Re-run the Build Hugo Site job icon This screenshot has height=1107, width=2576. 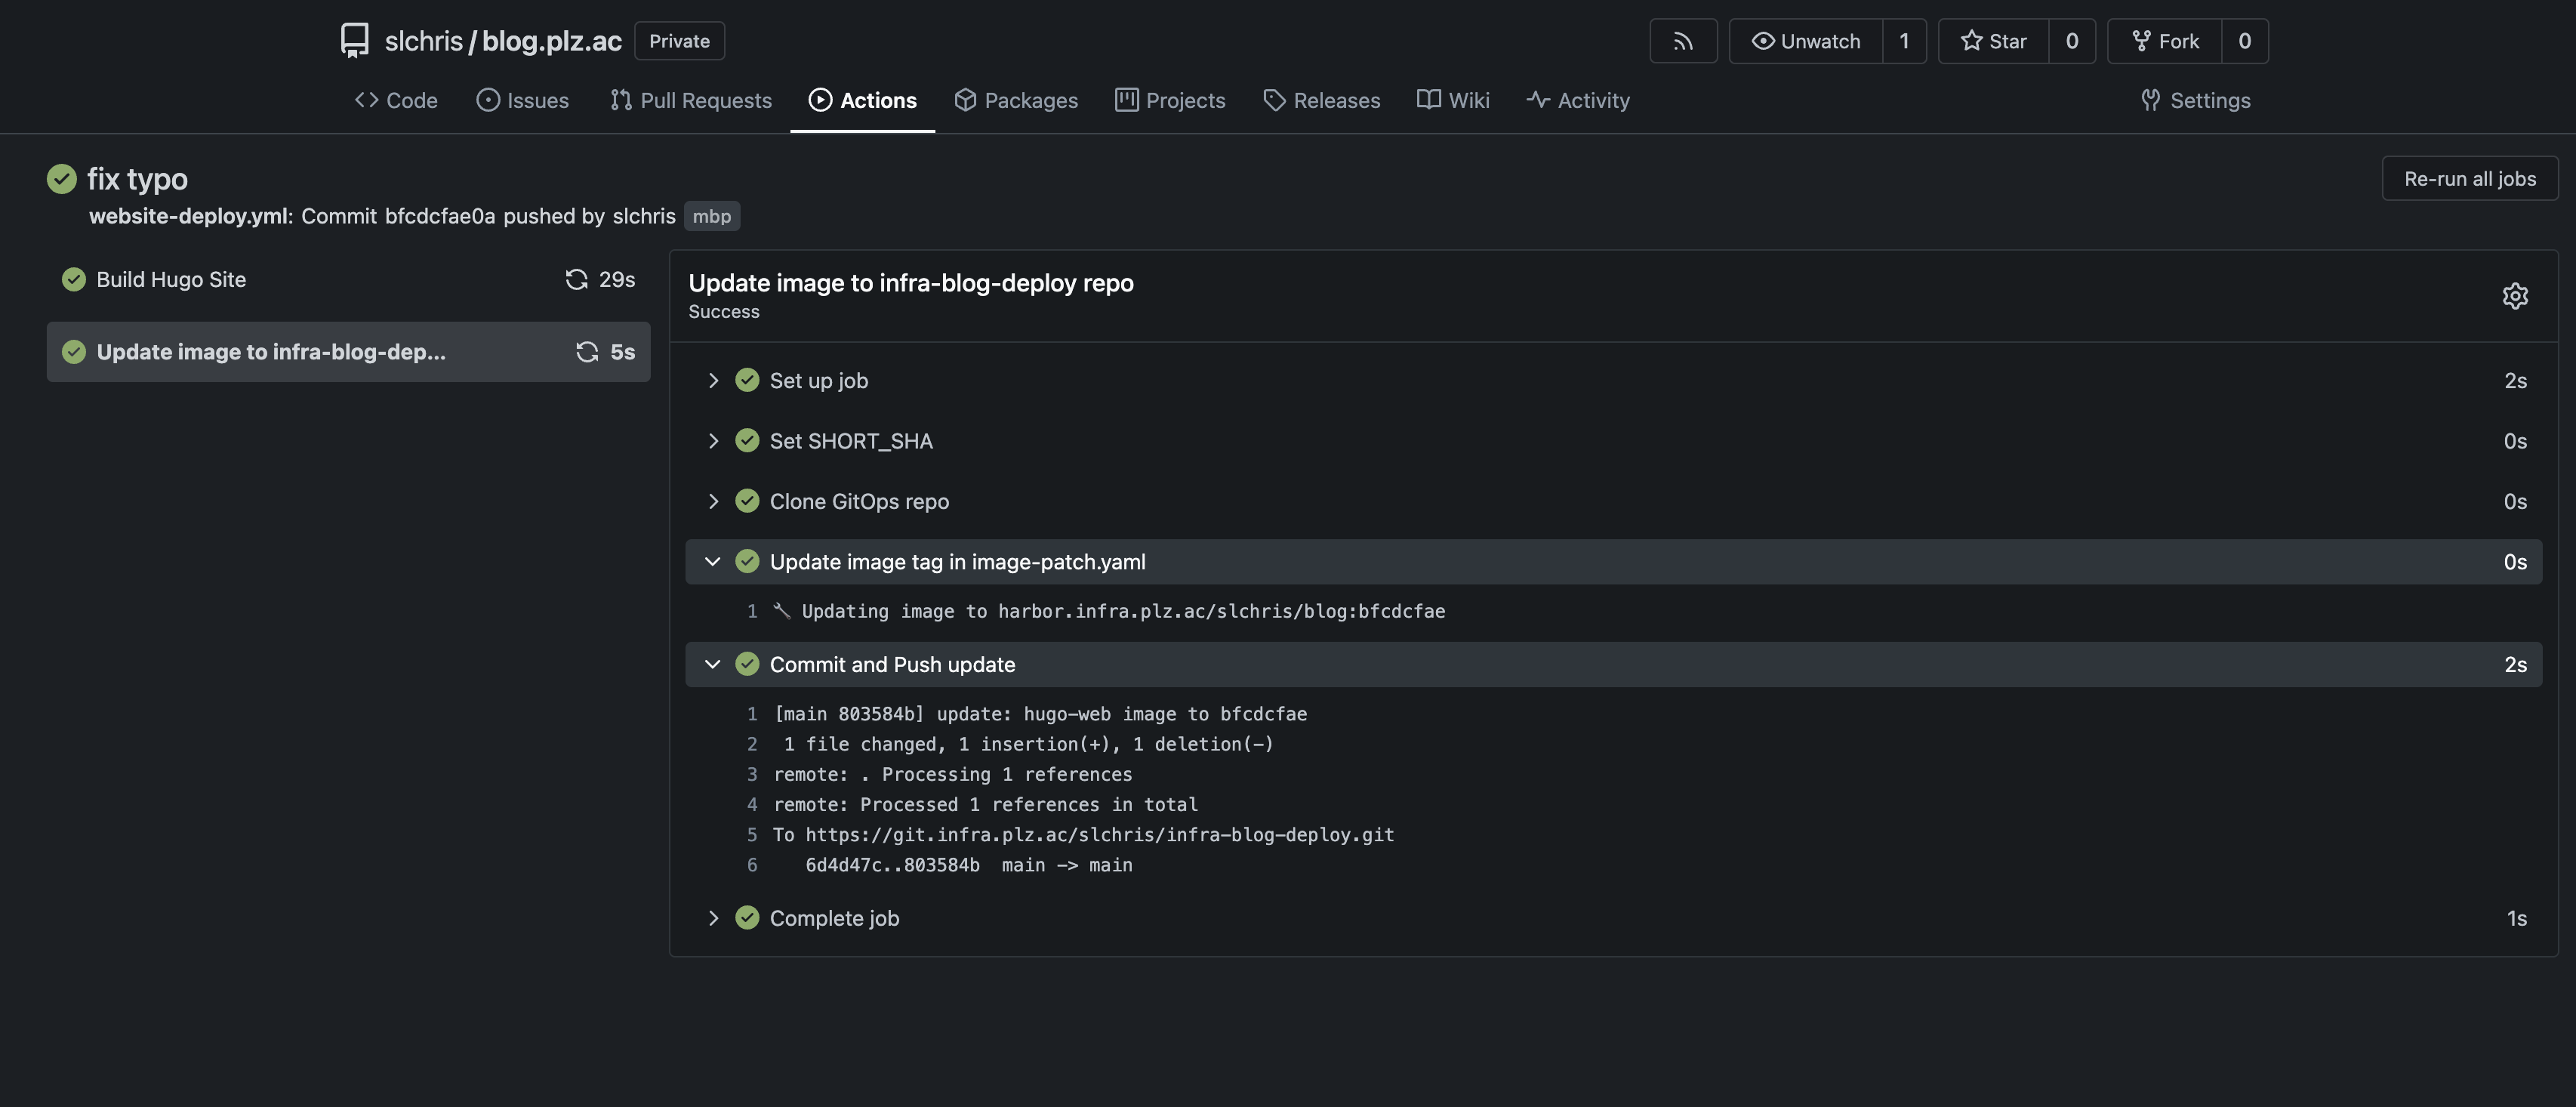tap(576, 279)
